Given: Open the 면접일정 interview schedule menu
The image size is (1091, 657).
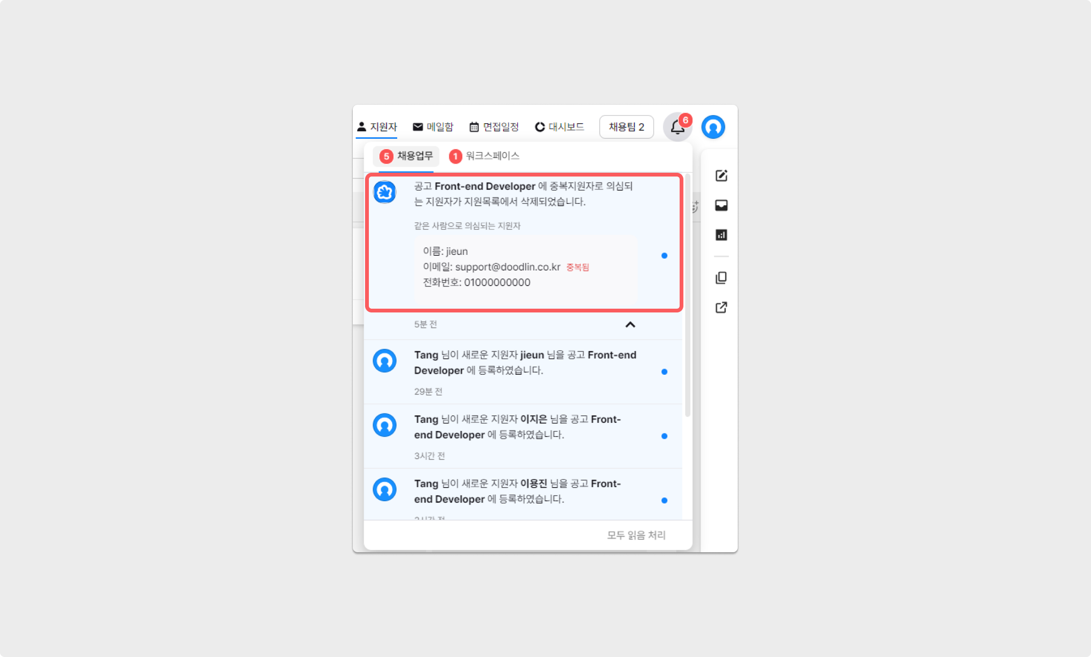Looking at the screenshot, I should [494, 127].
